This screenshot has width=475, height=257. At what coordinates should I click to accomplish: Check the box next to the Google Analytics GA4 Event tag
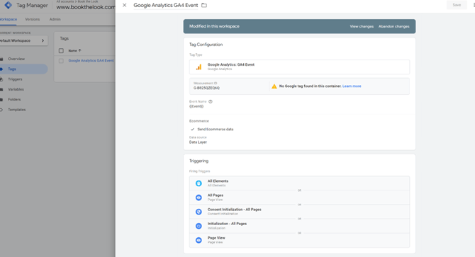coord(61,61)
